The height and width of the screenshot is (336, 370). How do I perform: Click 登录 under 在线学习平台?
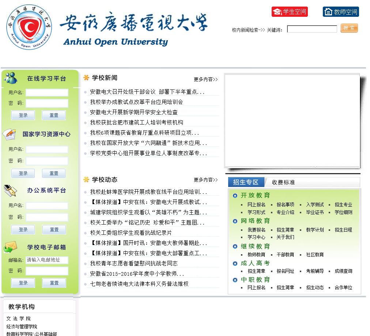pyautogui.click(x=23, y=115)
